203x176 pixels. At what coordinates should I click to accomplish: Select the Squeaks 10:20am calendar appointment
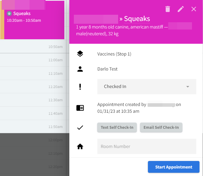tap(32, 20)
